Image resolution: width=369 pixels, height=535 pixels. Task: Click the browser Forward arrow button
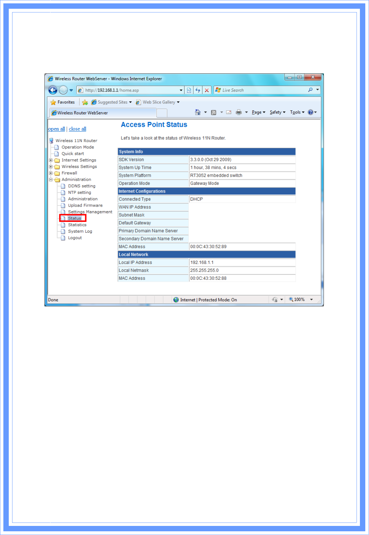(x=63, y=90)
